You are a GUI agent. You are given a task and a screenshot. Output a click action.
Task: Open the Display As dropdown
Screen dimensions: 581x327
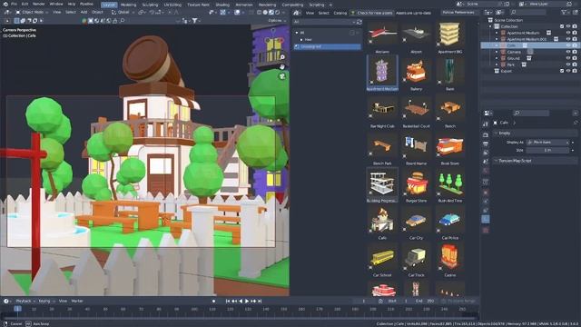[x=547, y=143]
